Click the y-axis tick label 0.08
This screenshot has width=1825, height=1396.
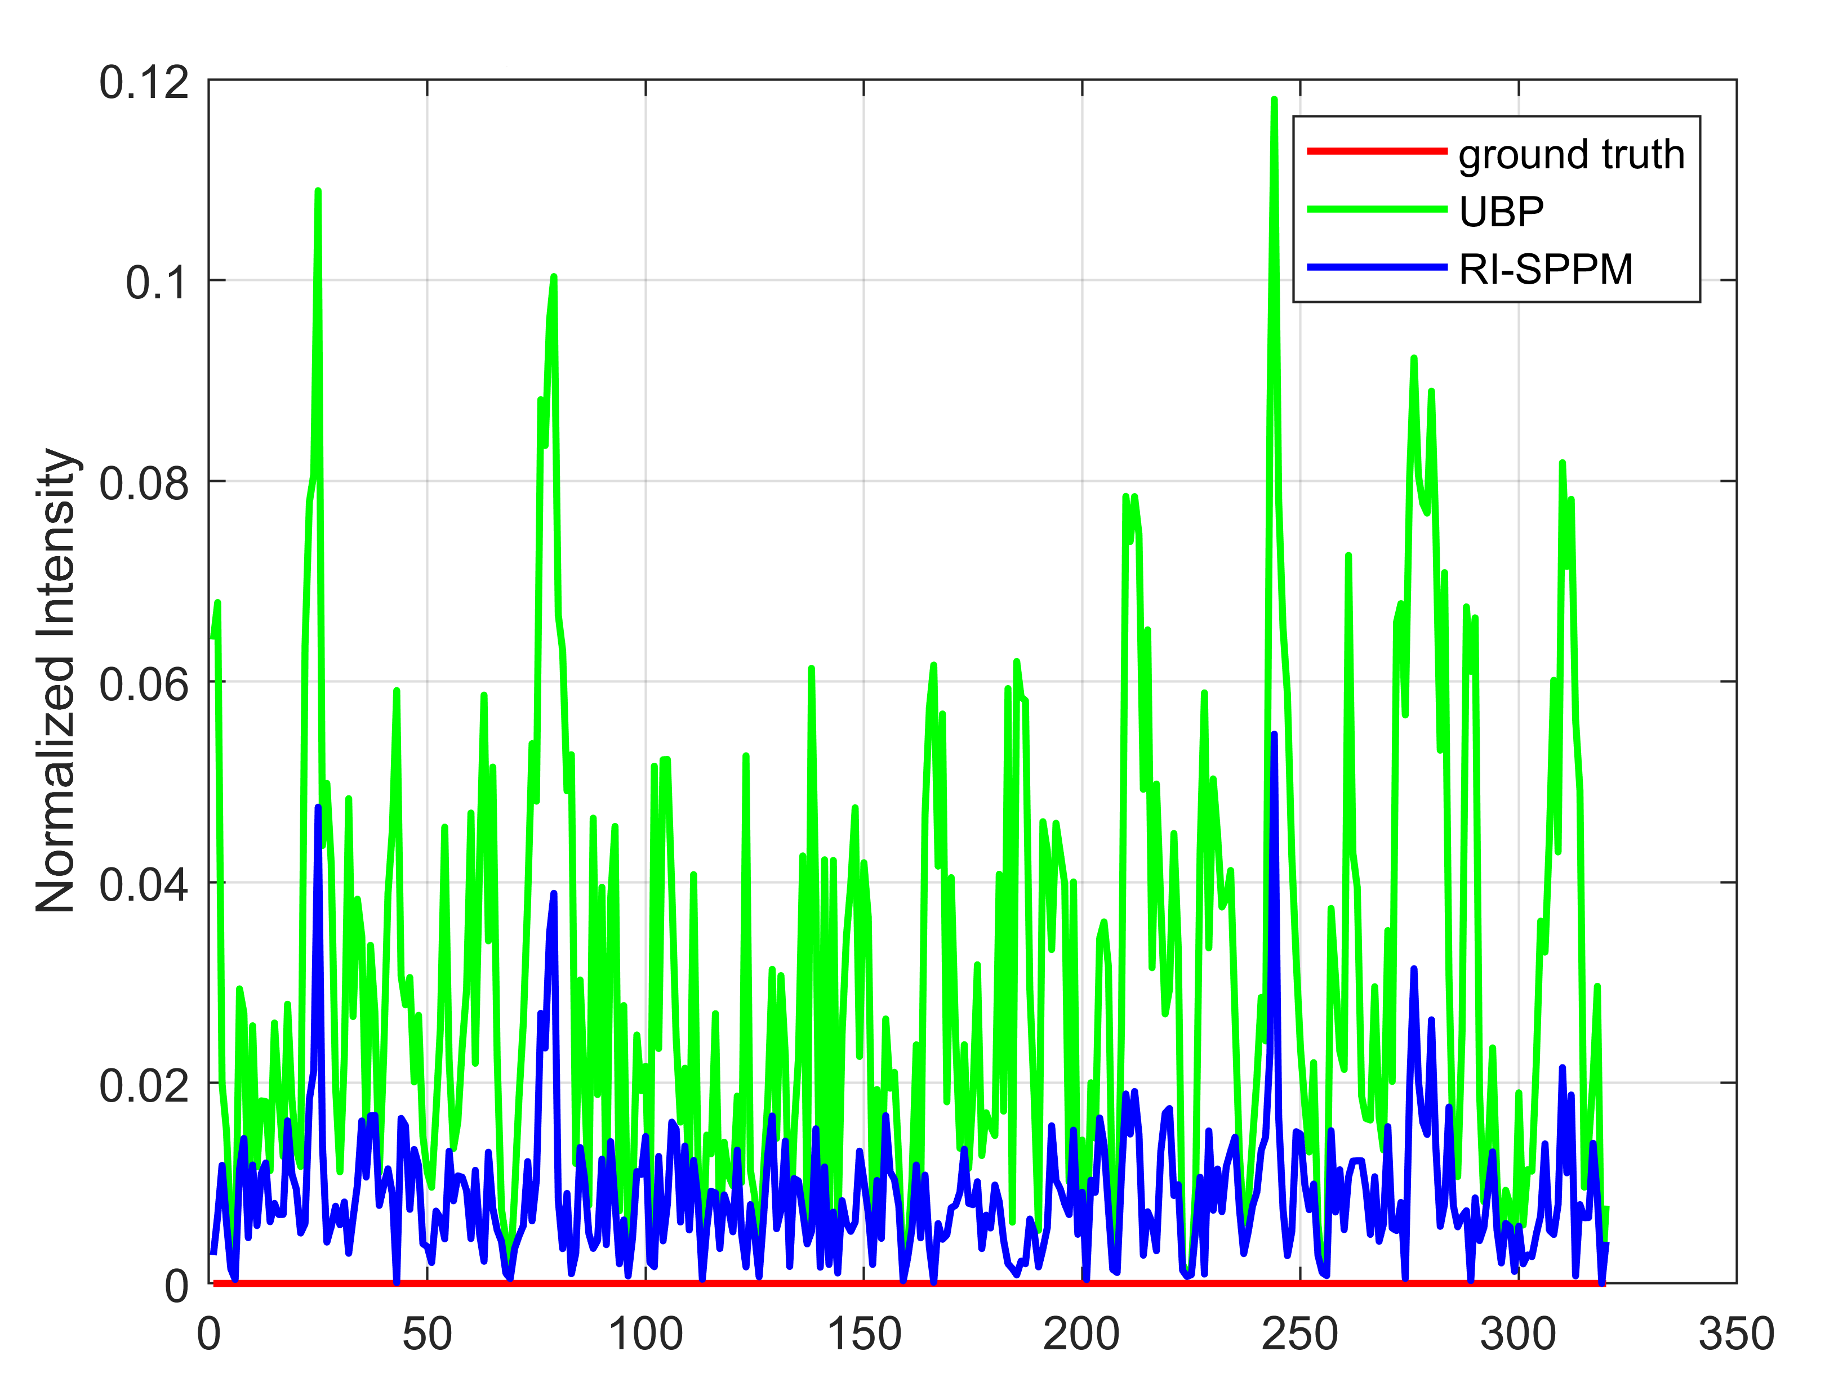tap(145, 484)
